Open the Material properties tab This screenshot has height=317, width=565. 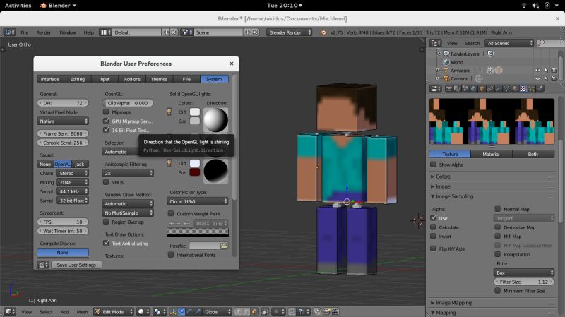(x=516, y=89)
